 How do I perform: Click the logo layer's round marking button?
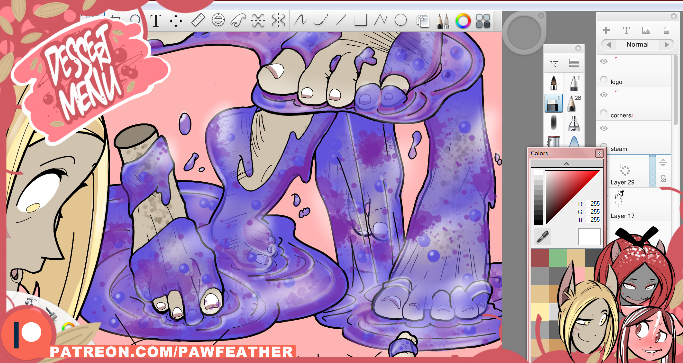point(604,80)
